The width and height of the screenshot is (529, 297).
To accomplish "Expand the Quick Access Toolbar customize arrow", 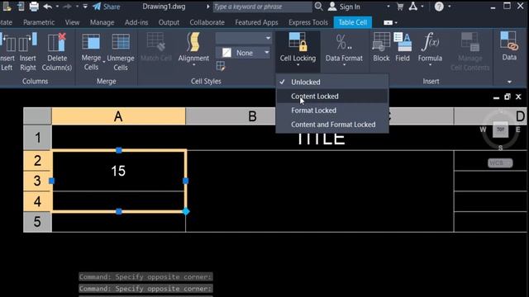I will 85,7.
